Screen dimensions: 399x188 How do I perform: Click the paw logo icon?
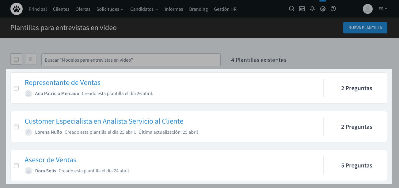[x=17, y=9]
